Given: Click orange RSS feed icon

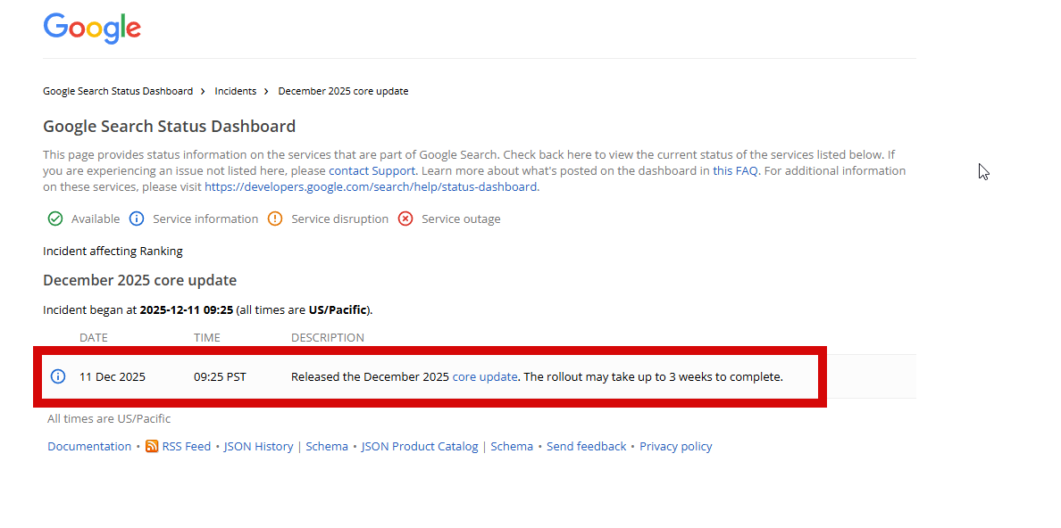Looking at the screenshot, I should (x=152, y=446).
